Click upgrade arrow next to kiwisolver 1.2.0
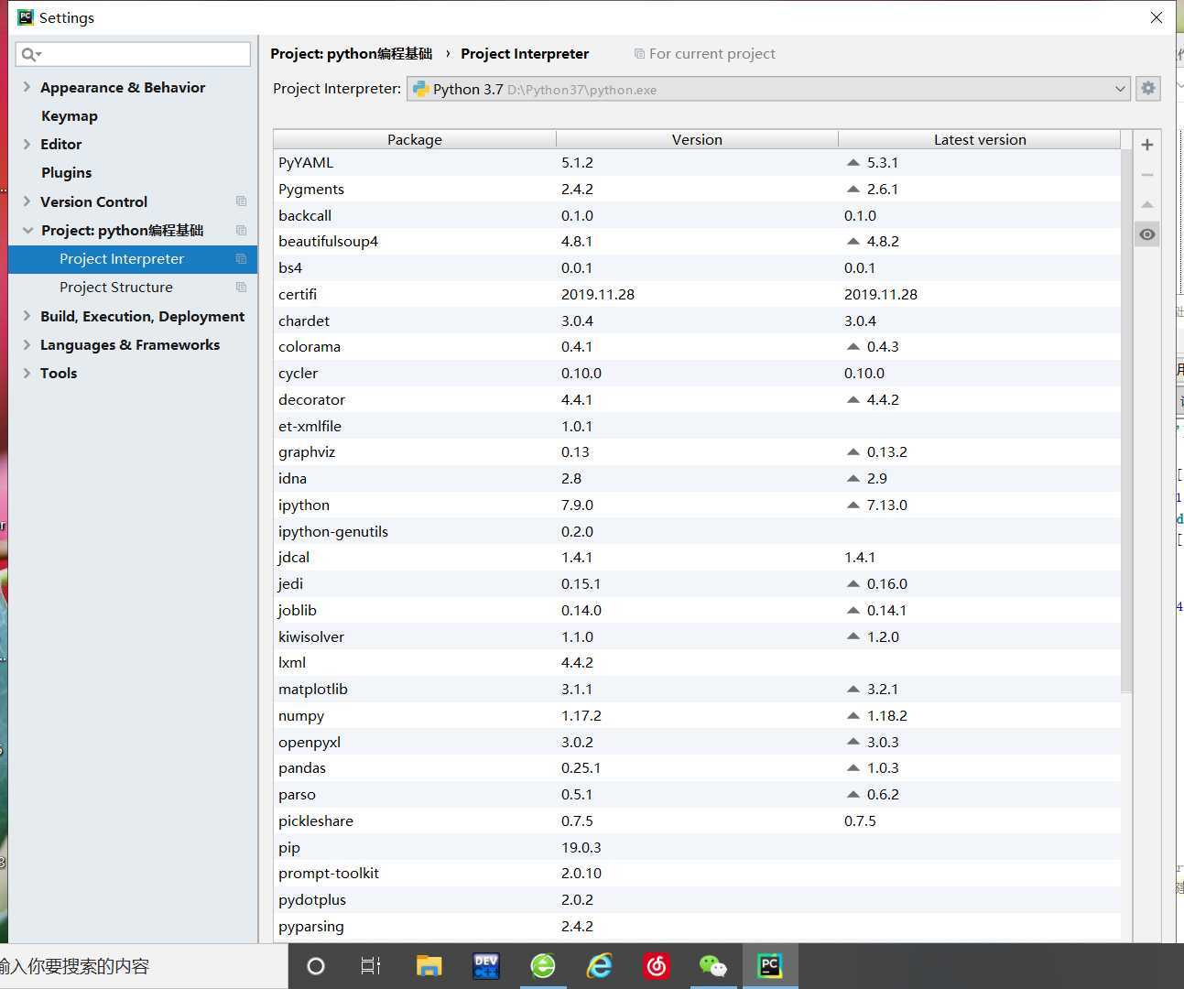This screenshot has height=989, width=1184. click(853, 636)
